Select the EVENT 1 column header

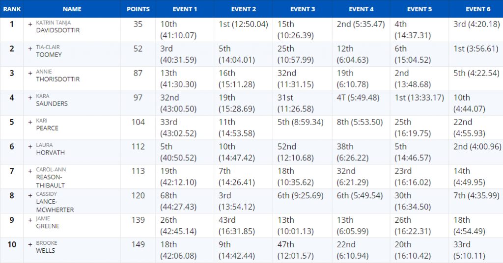click(x=185, y=9)
